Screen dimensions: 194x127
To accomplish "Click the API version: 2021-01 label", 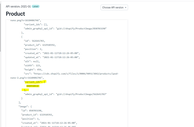I will pos(18,6).
